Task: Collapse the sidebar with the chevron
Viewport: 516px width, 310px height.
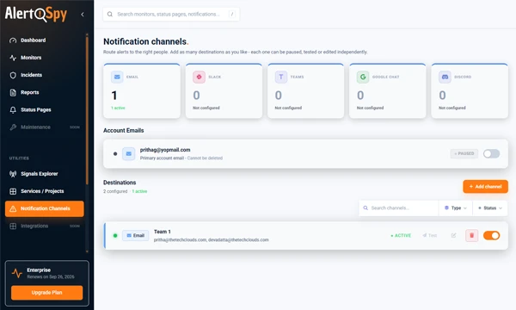Action: (x=83, y=14)
